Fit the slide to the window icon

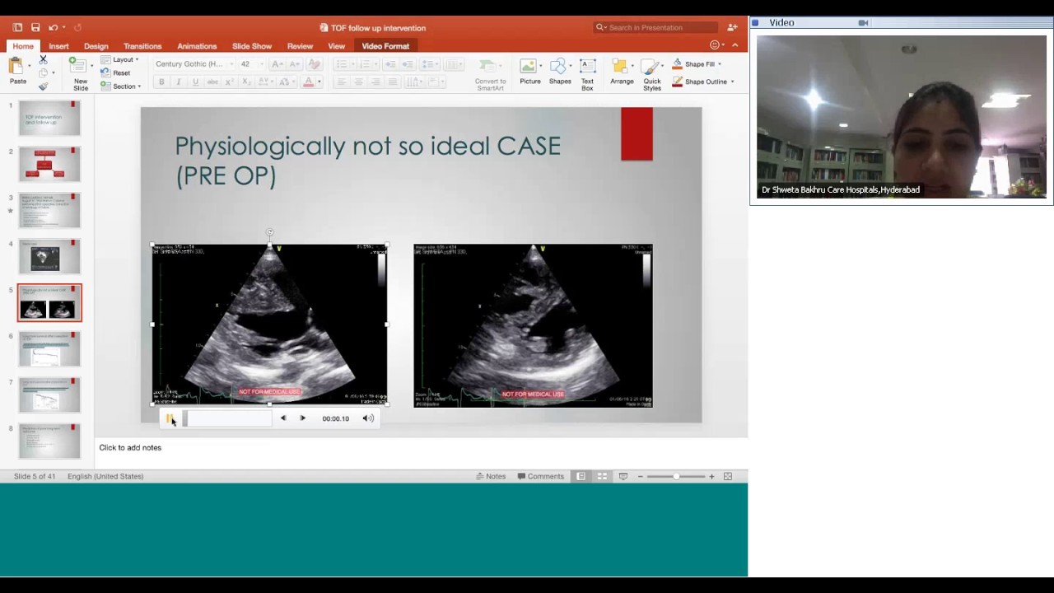pyautogui.click(x=728, y=476)
